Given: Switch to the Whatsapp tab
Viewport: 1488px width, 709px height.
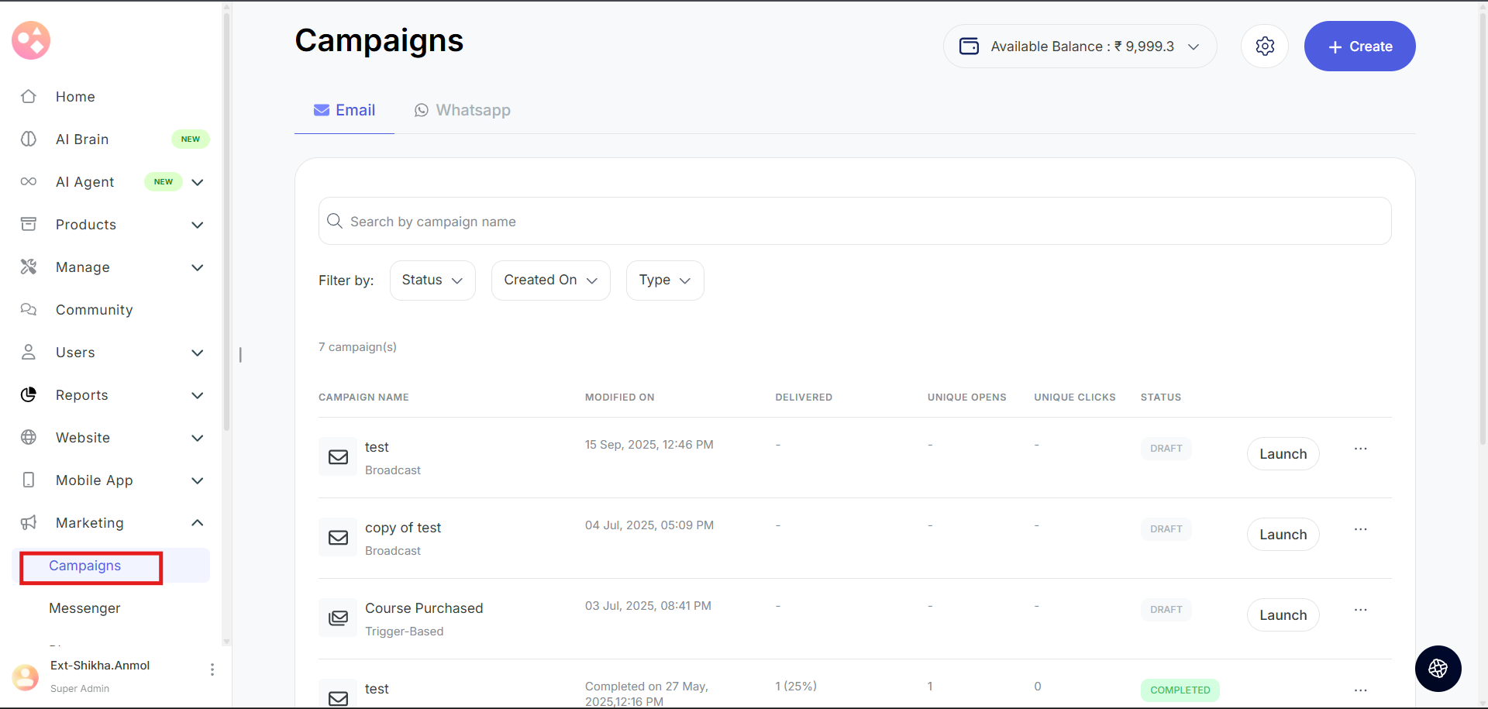Looking at the screenshot, I should 463,110.
